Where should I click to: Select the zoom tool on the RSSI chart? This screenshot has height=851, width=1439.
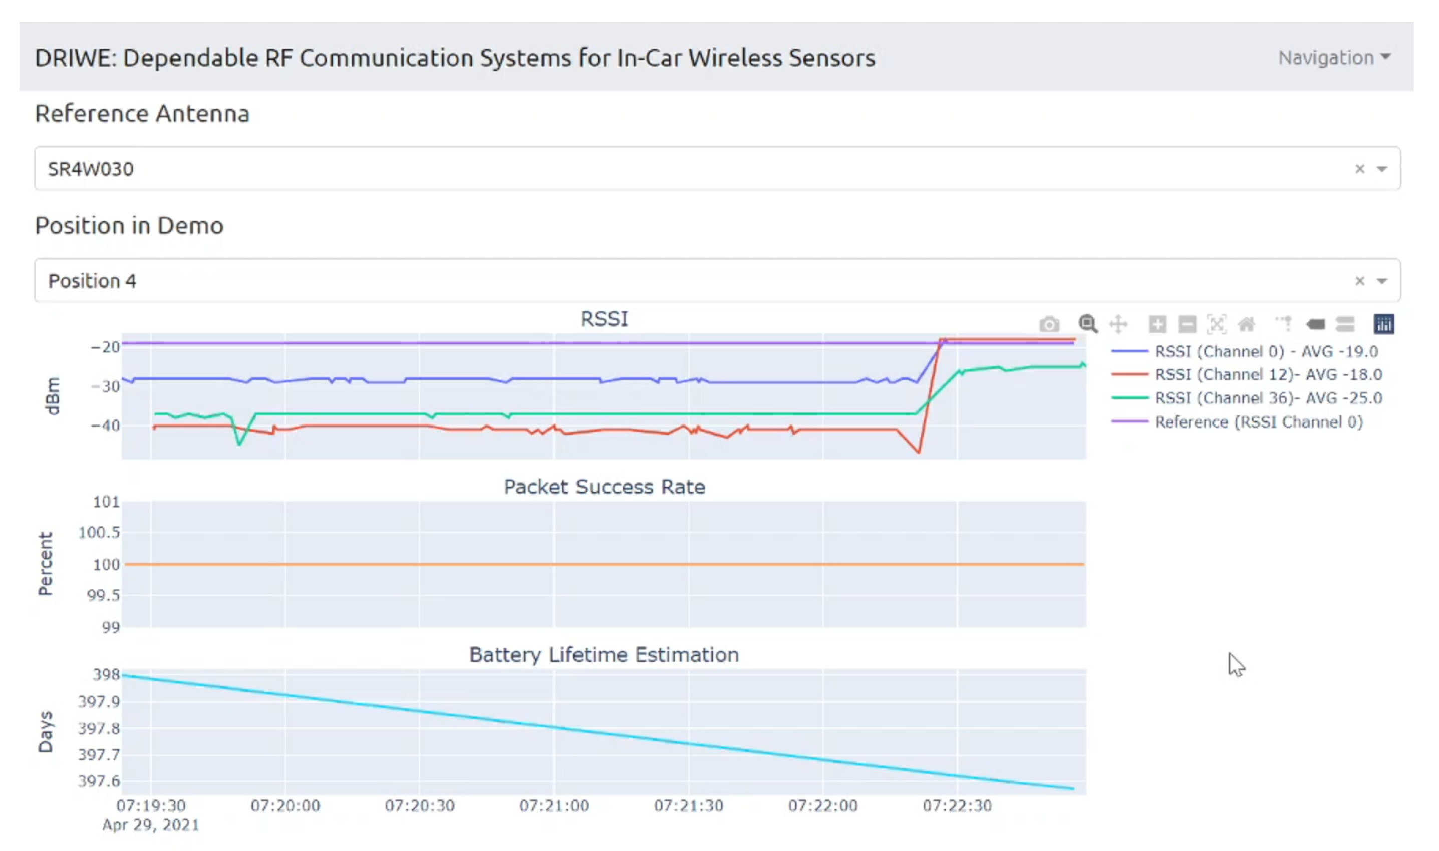coord(1088,324)
